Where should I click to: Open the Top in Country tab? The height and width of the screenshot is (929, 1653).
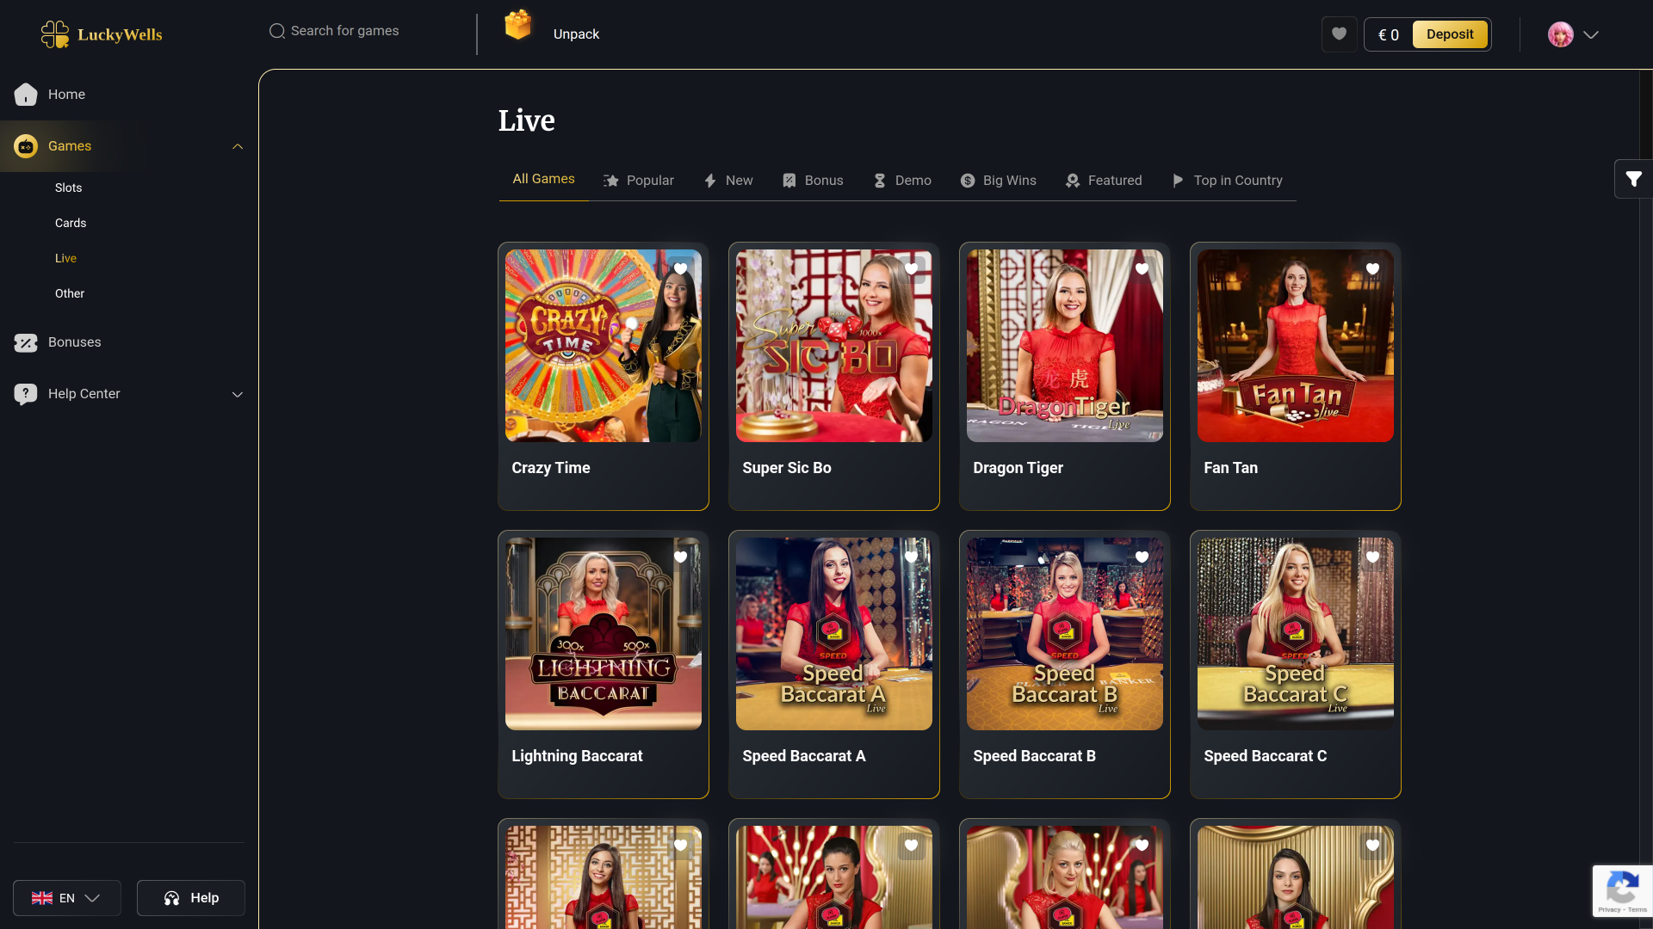[1227, 181]
